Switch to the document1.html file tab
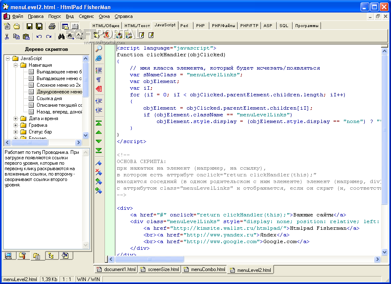 [x=116, y=269]
